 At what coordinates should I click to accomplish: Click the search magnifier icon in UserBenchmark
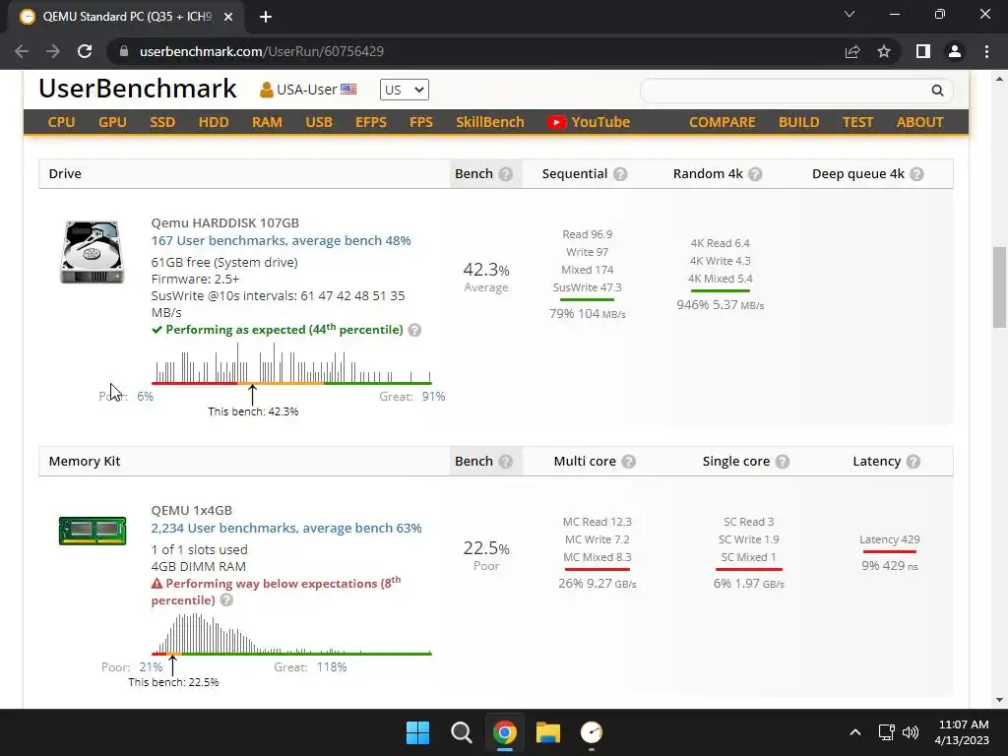[937, 91]
